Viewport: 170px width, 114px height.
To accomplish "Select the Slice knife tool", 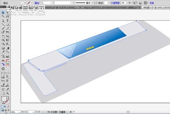I will (x=7, y=89).
